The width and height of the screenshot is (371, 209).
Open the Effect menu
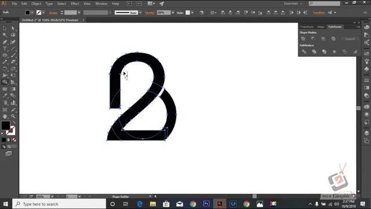[75, 4]
